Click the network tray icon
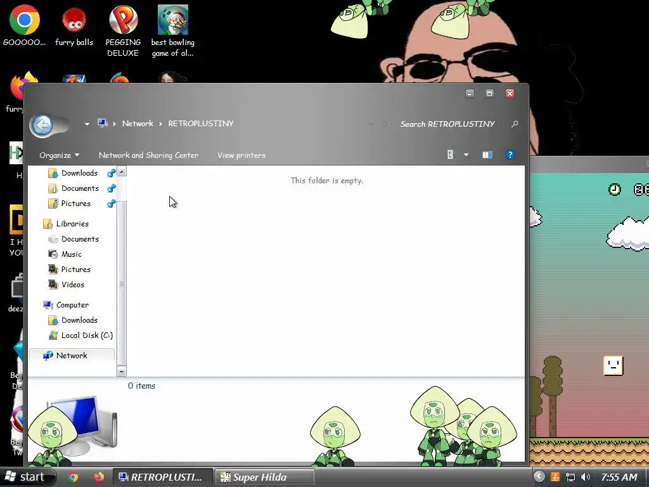 point(570,477)
